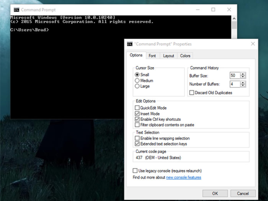Click the Buffer Size input field
Image resolution: width=268 pixels, height=201 pixels.
click(234, 75)
